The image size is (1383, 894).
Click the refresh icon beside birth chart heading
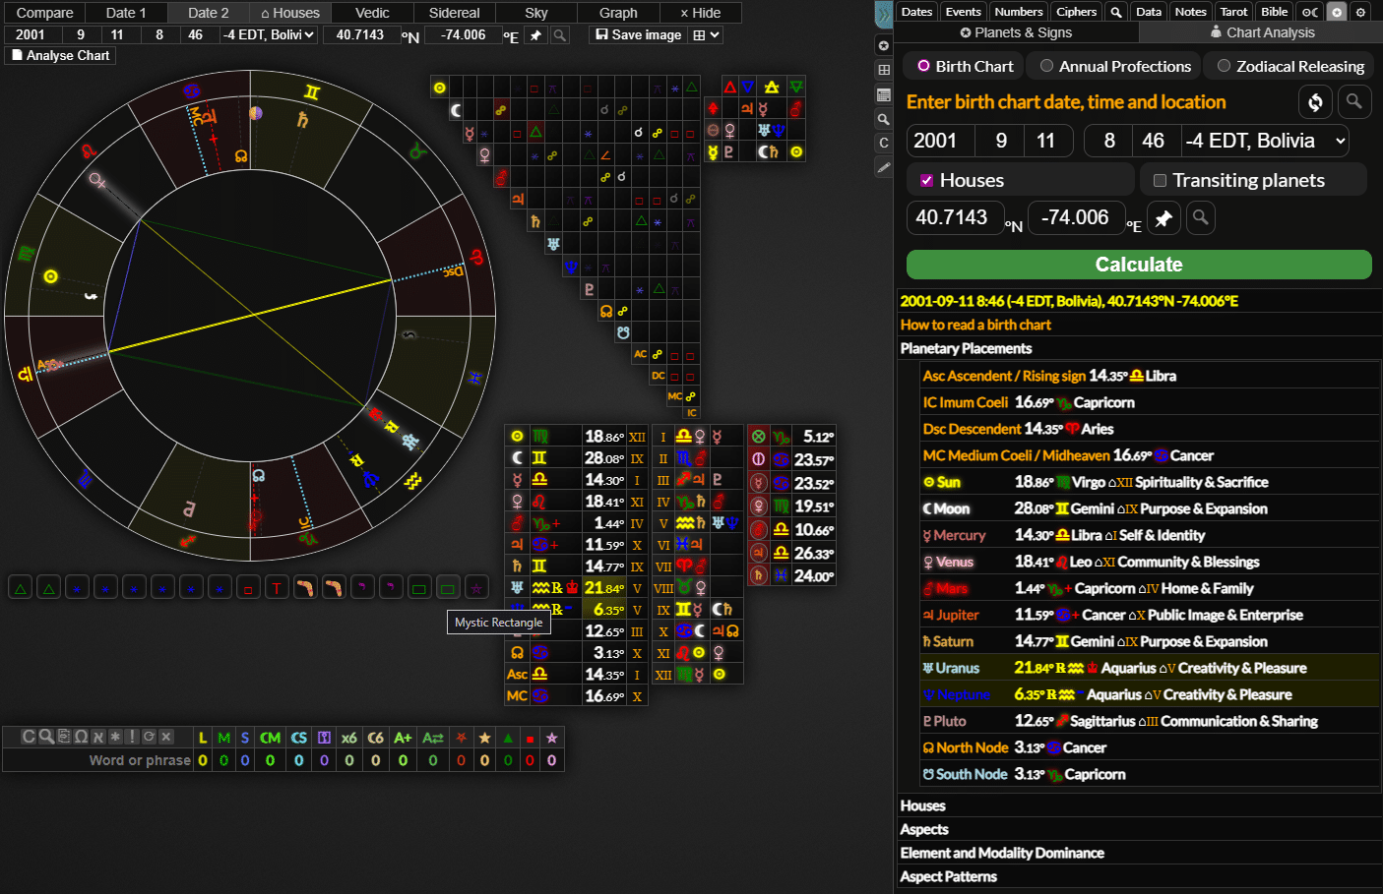[x=1315, y=102]
